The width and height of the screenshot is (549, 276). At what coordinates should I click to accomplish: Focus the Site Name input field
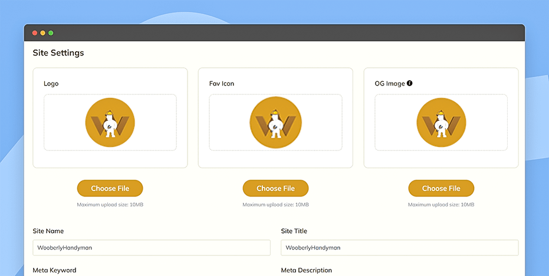point(152,248)
